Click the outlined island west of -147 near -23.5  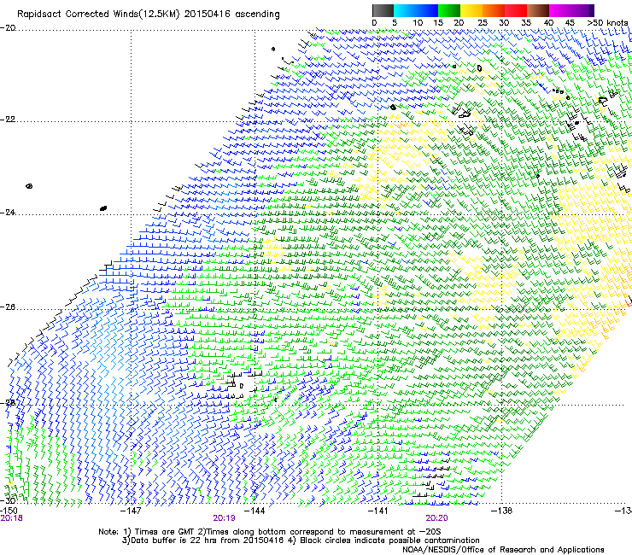pos(29,186)
